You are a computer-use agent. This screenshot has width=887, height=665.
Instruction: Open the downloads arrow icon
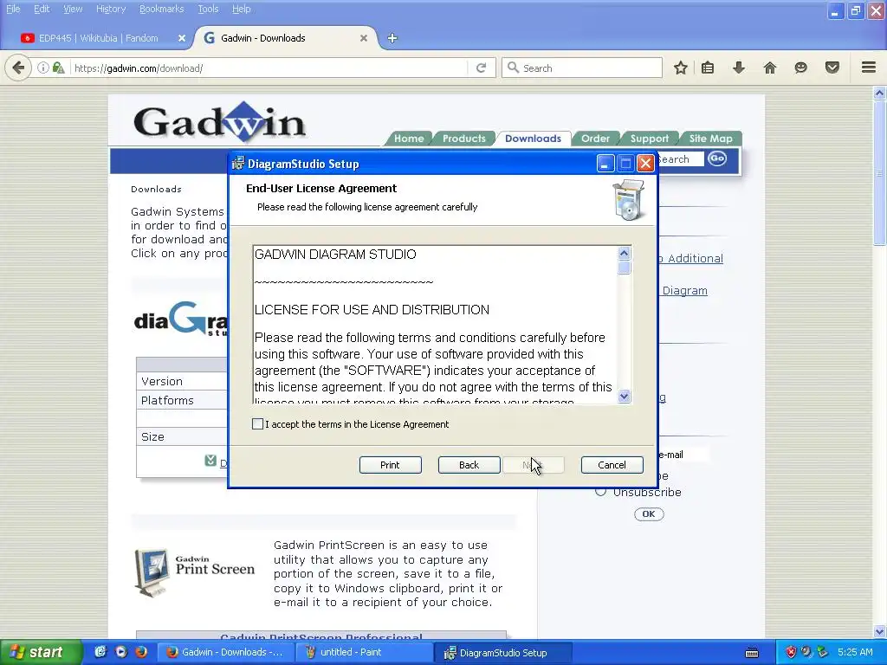click(739, 68)
